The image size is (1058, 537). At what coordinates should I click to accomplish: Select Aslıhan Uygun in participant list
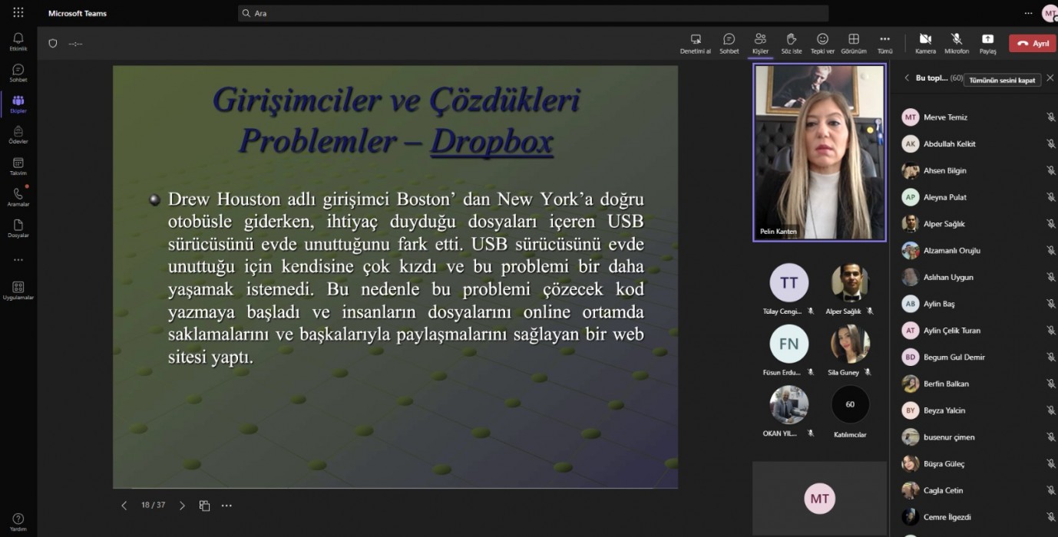(x=974, y=277)
